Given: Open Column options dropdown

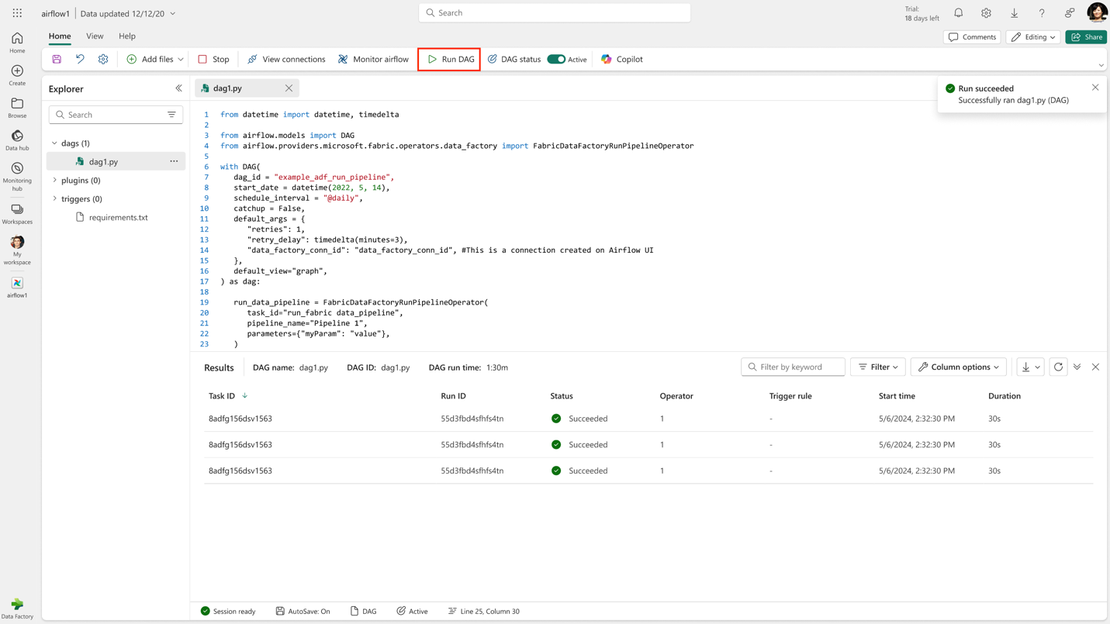Looking at the screenshot, I should (x=959, y=367).
